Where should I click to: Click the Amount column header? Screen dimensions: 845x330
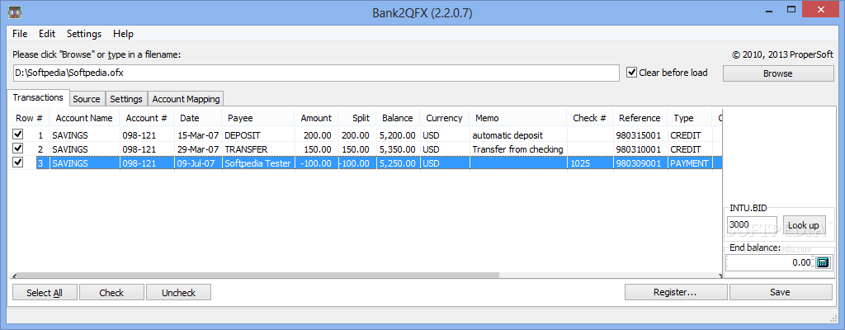tap(316, 118)
